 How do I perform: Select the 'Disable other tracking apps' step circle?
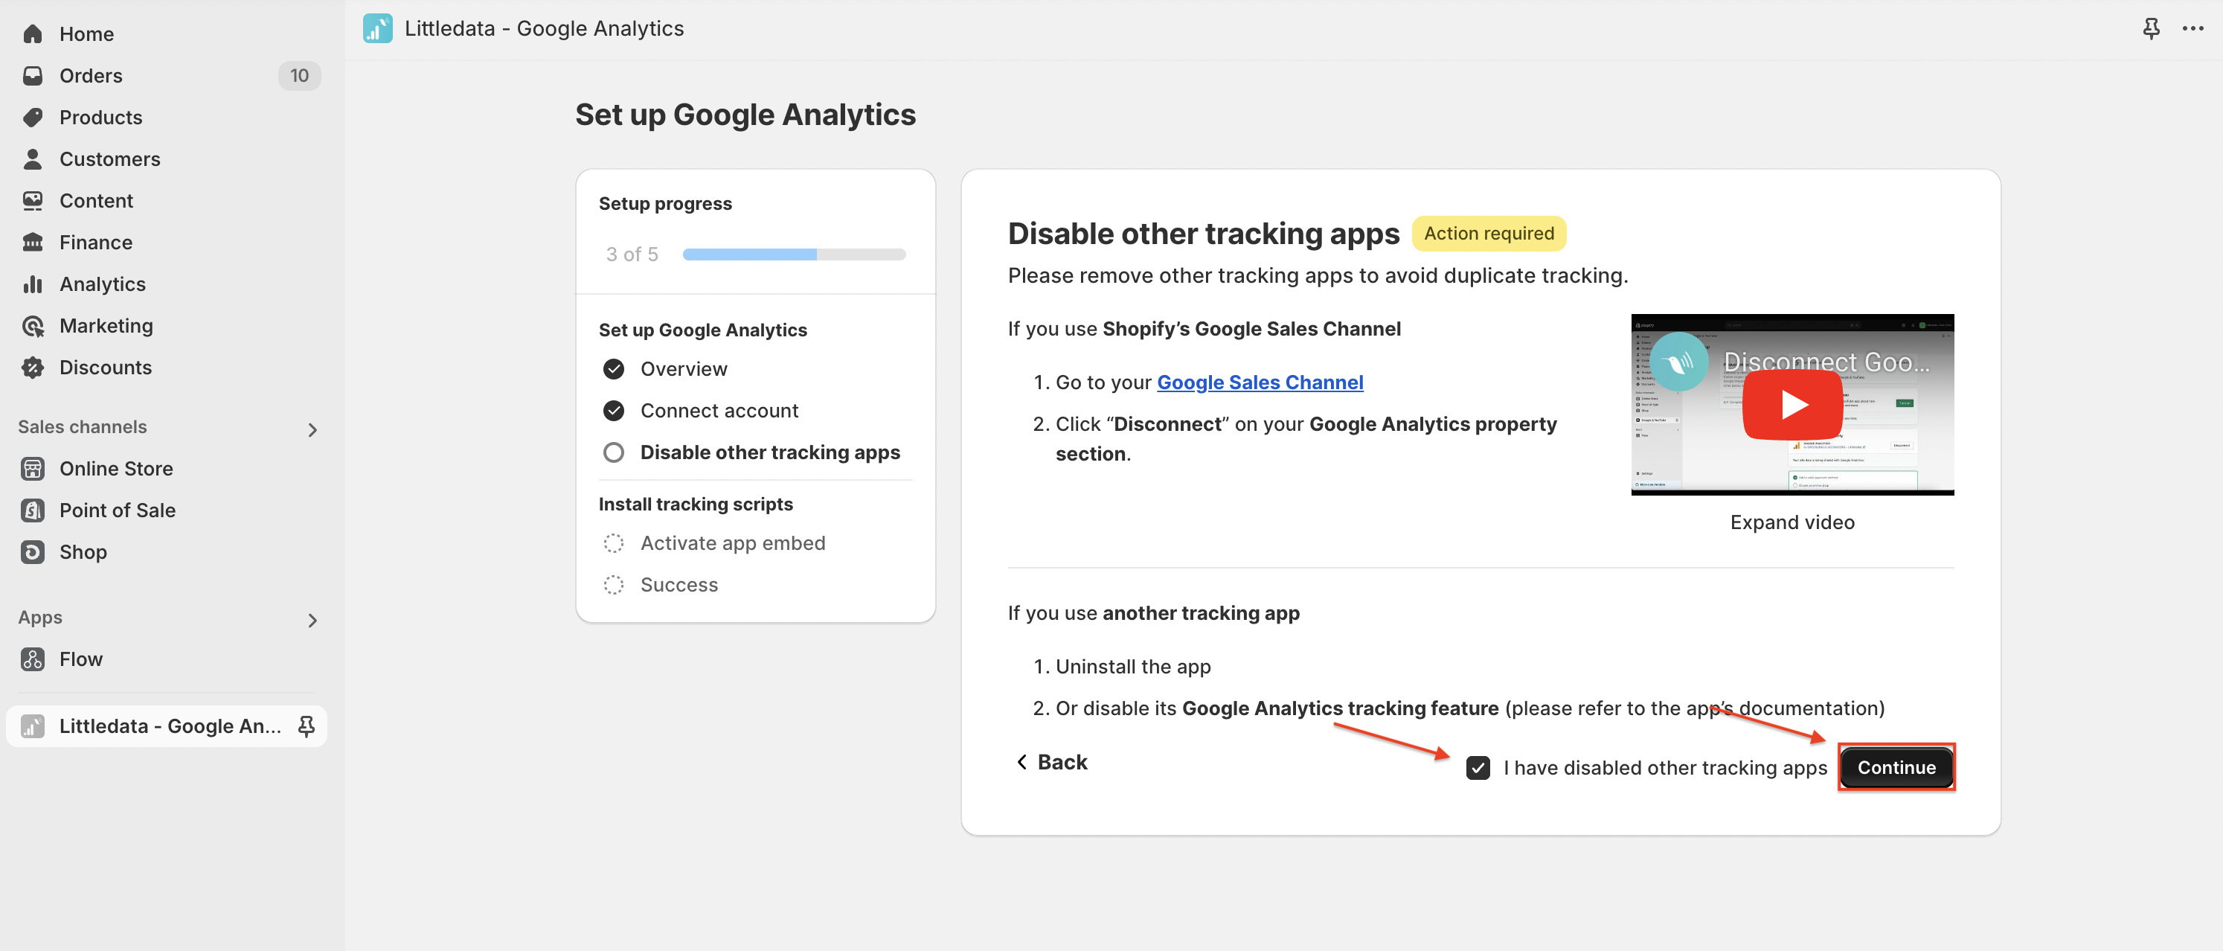coord(614,453)
